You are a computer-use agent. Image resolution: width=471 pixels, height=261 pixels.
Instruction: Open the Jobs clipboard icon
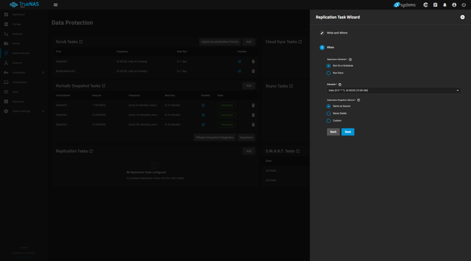coord(435,5)
